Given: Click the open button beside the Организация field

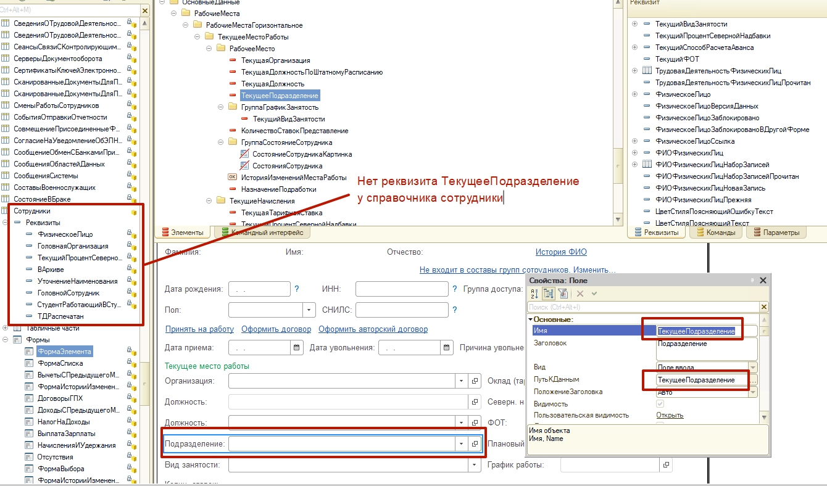Looking at the screenshot, I should pos(475,382).
